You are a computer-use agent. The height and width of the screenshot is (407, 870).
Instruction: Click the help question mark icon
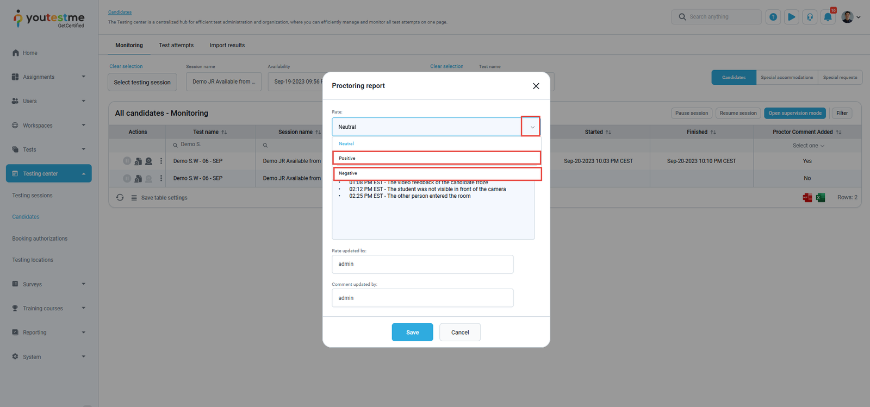click(x=773, y=17)
